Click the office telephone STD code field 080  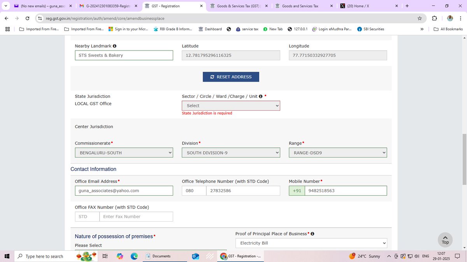[194, 191]
